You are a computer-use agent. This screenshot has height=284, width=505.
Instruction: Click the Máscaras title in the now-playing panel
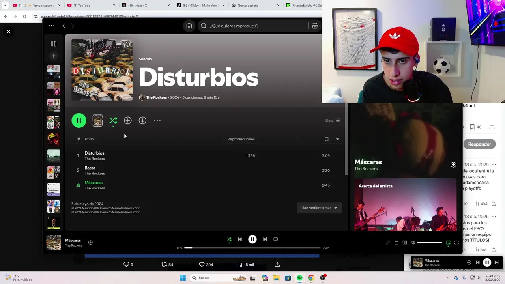368,162
